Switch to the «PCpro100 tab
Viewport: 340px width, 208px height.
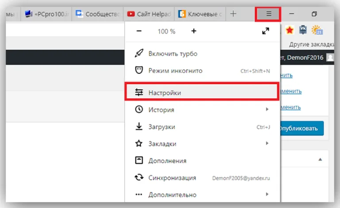pos(46,14)
